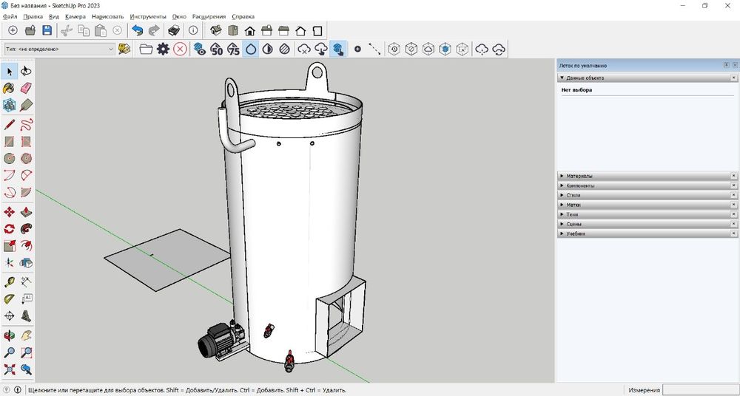Select the Line pencil tool
This screenshot has width=740, height=396.
[x=10, y=125]
